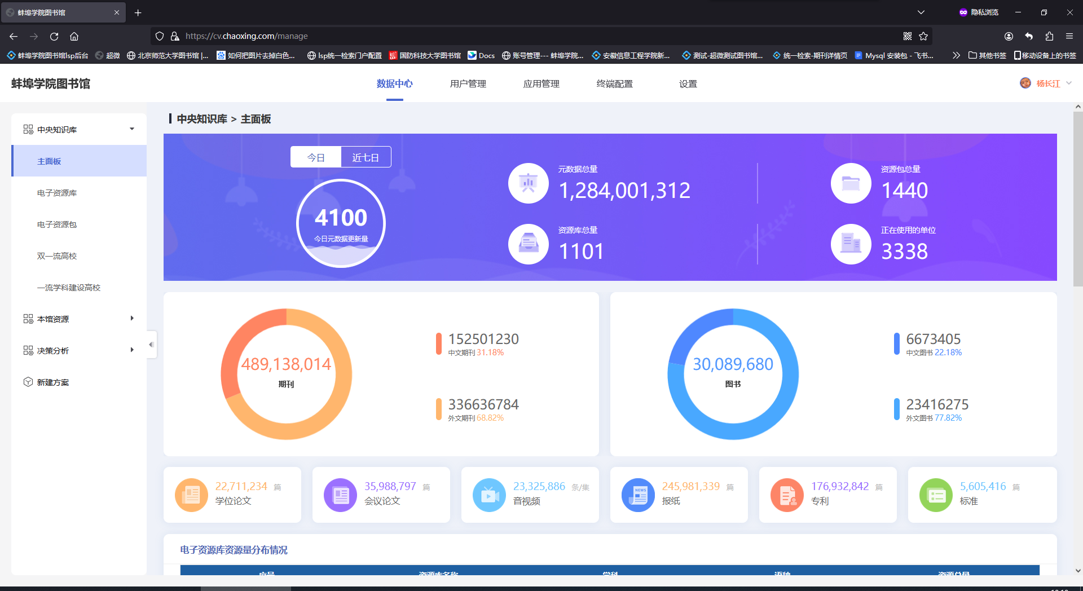Open the browser tab list dropdown
The height and width of the screenshot is (591, 1083).
tap(921, 12)
